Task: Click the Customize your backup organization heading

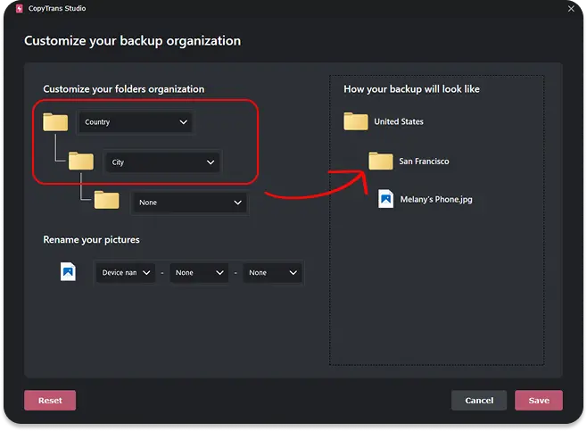Action: coord(133,40)
